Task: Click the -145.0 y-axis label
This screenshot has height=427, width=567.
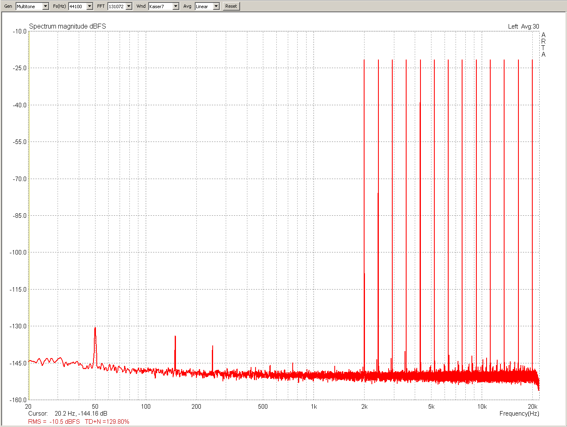Action: pyautogui.click(x=18, y=363)
